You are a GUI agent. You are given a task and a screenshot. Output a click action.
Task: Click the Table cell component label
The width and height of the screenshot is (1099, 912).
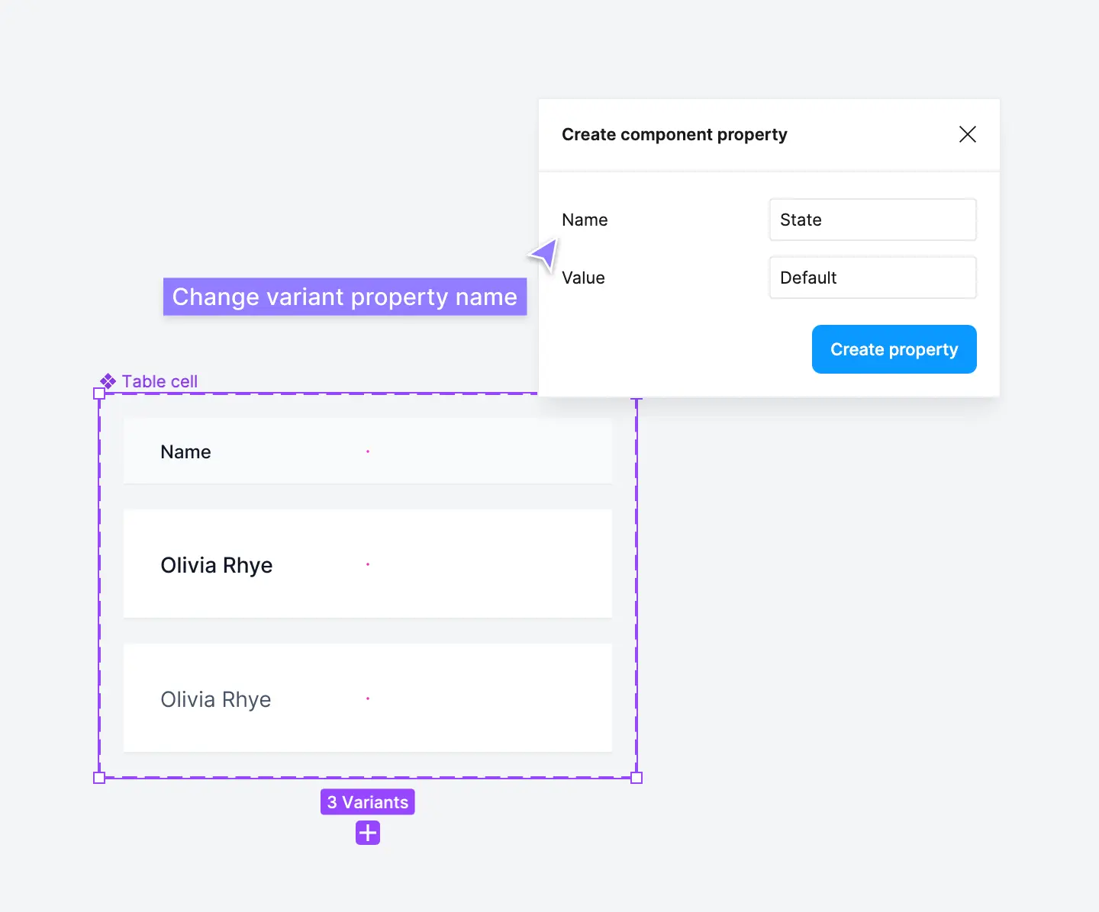pyautogui.click(x=160, y=381)
